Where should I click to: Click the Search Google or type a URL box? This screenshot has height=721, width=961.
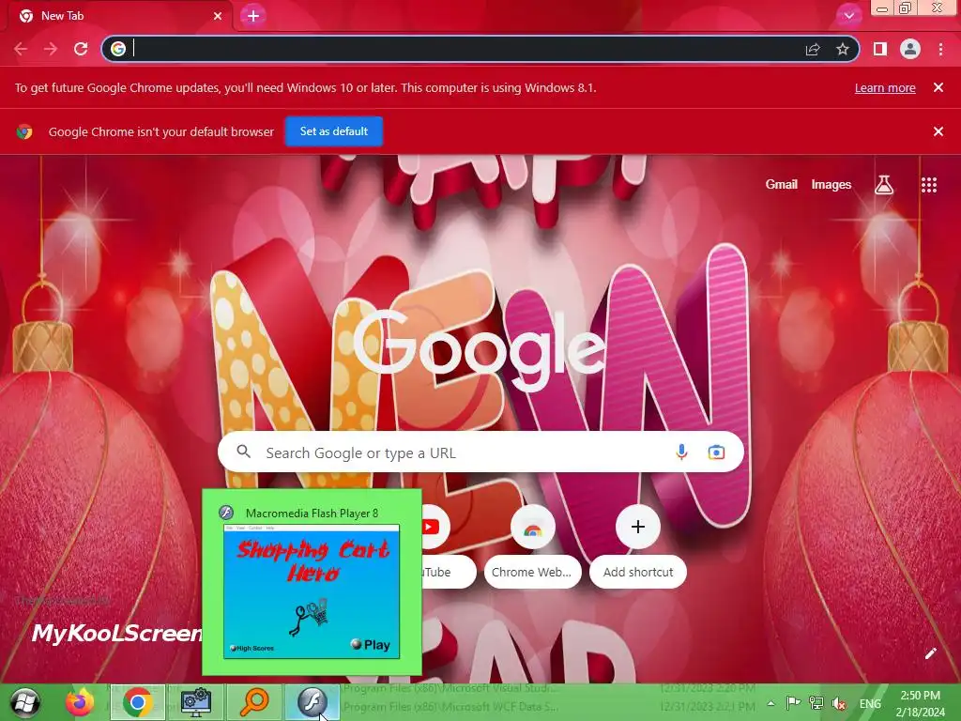480,453
